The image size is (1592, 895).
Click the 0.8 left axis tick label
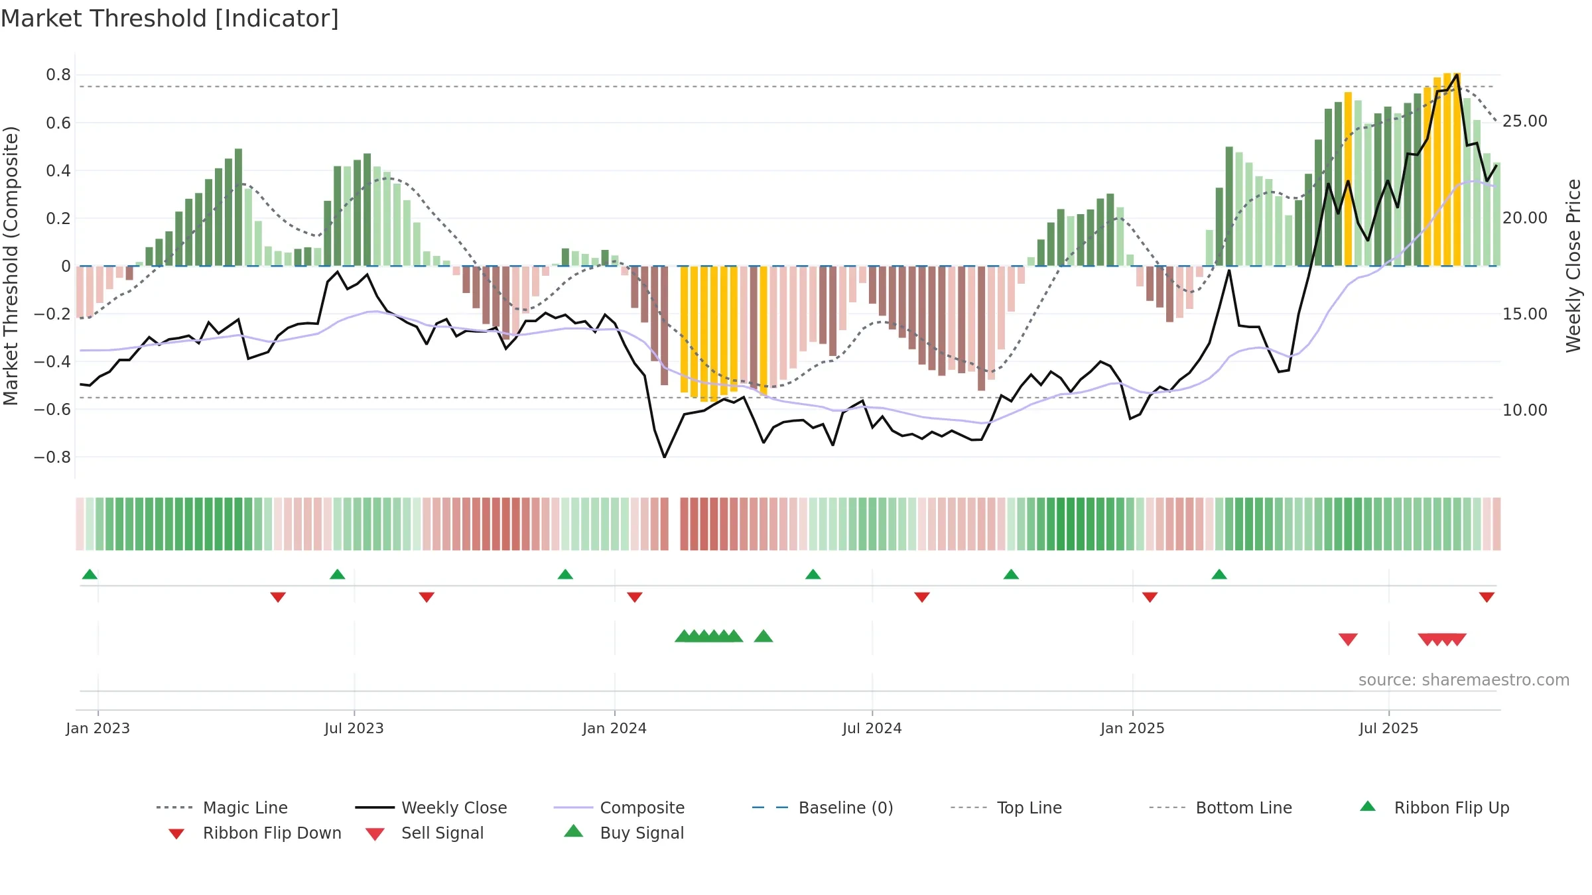pos(58,75)
